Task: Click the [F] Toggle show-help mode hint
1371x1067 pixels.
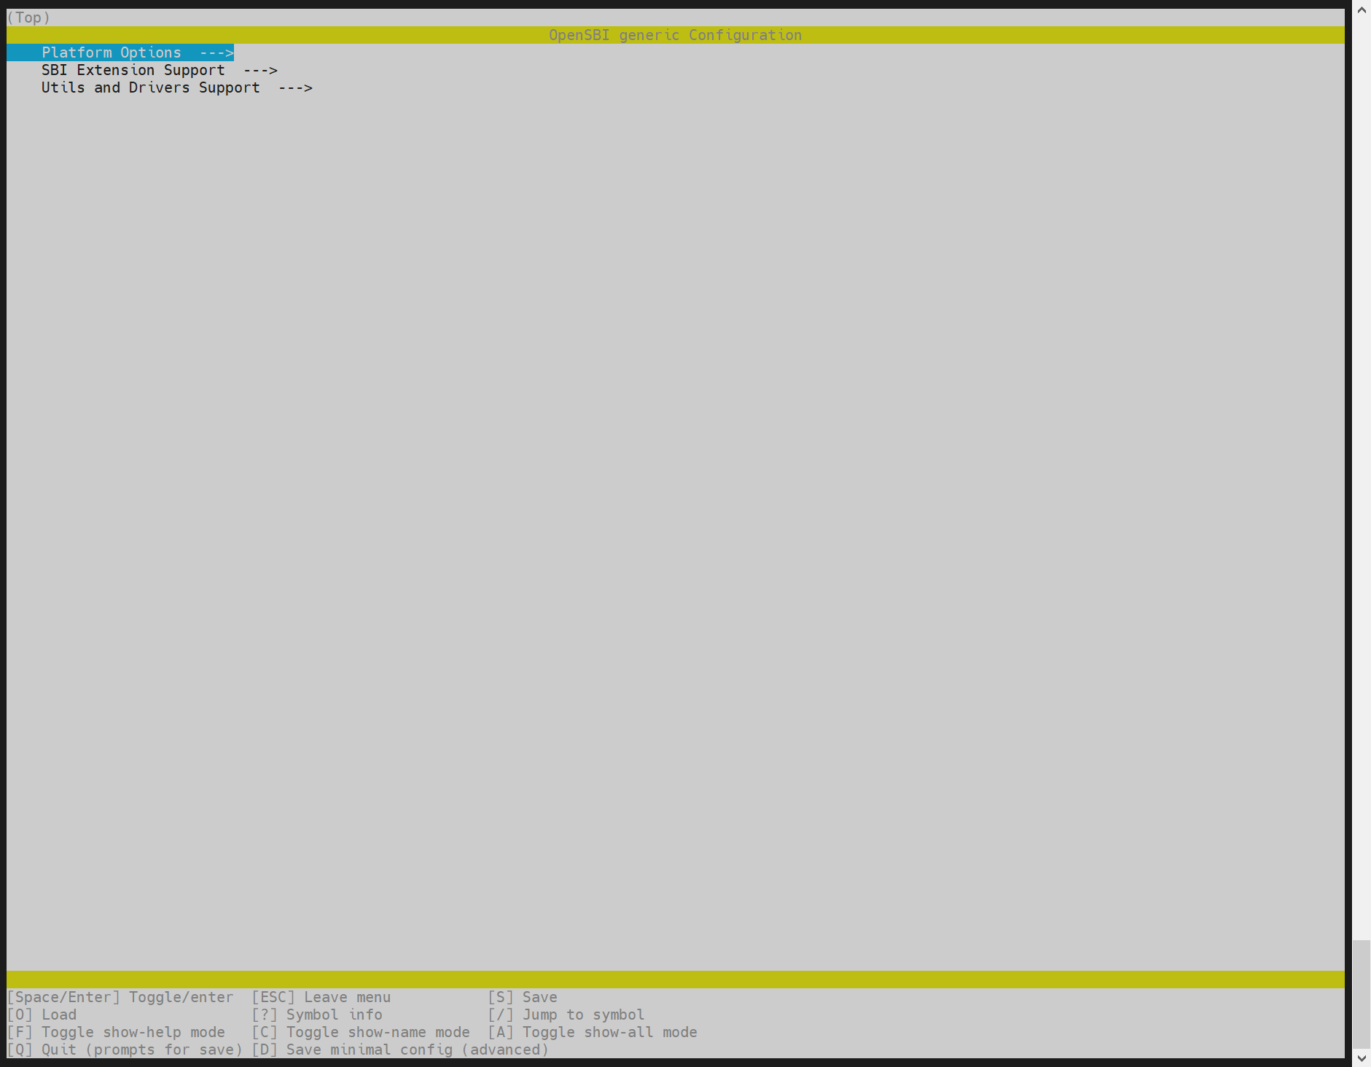Action: tap(116, 1032)
